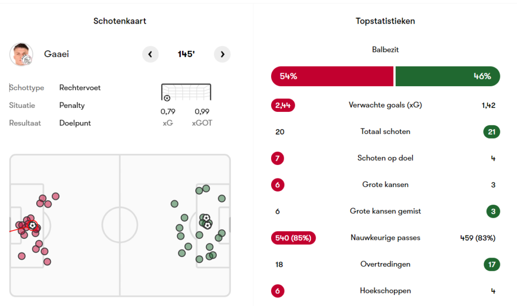Go to the next shot arrow
Screen dimensions: 517x306
(x=222, y=54)
